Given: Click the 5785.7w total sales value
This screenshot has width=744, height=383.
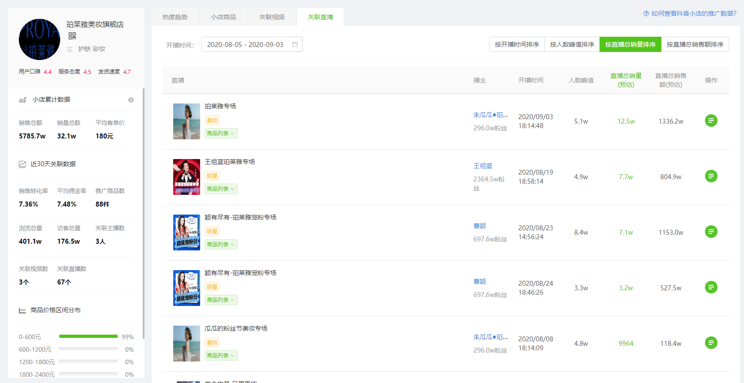Looking at the screenshot, I should pos(32,136).
